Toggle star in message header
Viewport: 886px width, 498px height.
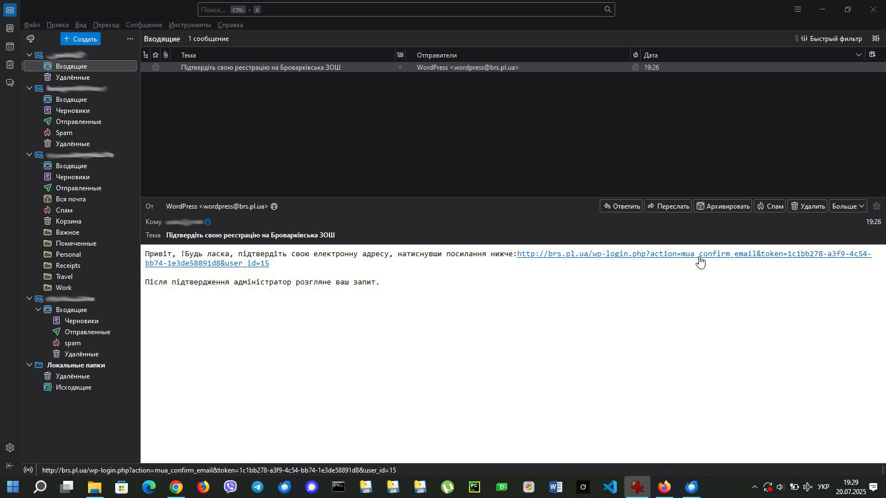[876, 206]
